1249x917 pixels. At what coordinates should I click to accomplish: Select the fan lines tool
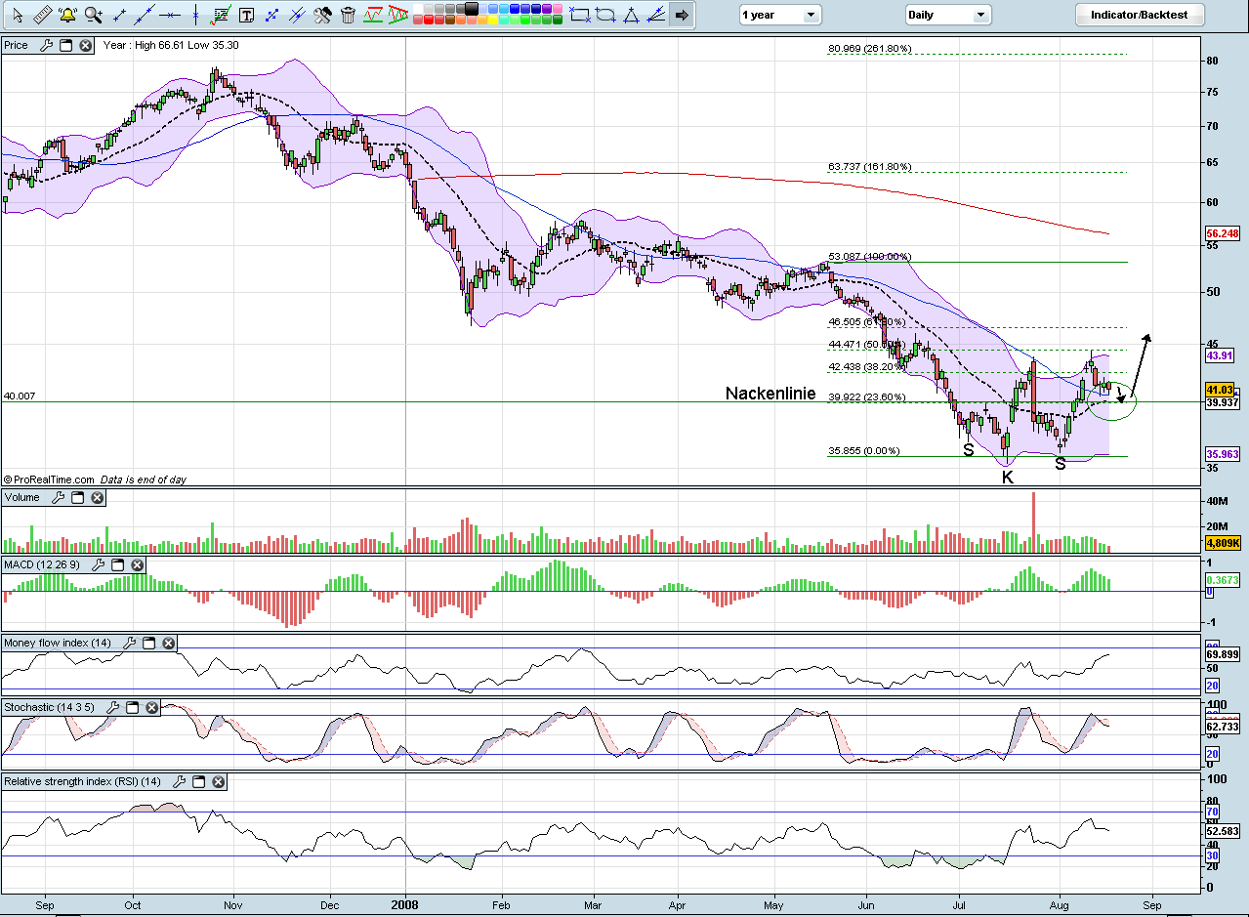point(656,15)
